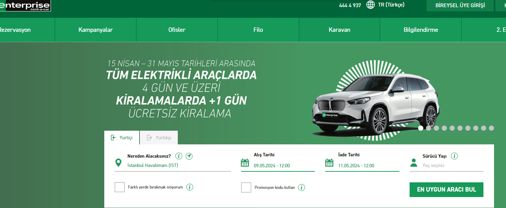
Task: Click the İade Tarihi calendar icon
Action: click(x=329, y=163)
